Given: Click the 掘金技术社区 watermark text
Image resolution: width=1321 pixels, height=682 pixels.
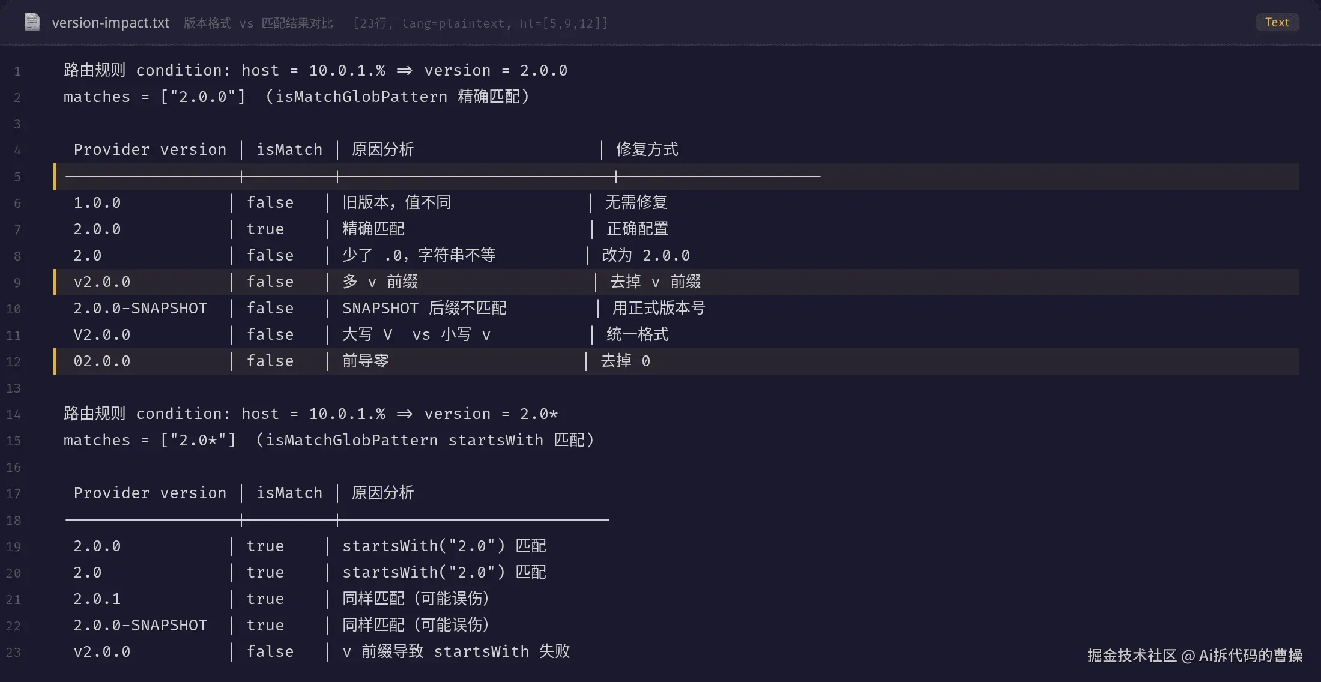Looking at the screenshot, I should pyautogui.click(x=1132, y=656).
